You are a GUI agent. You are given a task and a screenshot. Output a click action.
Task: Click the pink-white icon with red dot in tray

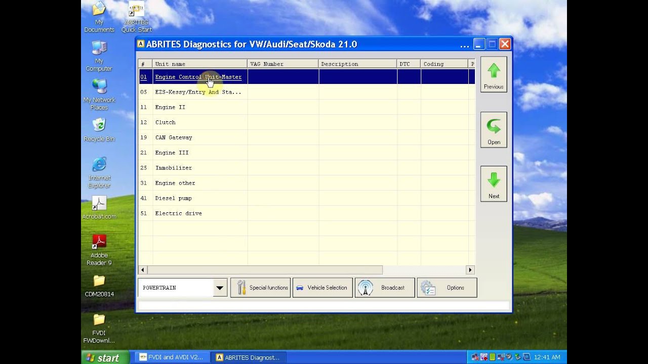point(484,357)
